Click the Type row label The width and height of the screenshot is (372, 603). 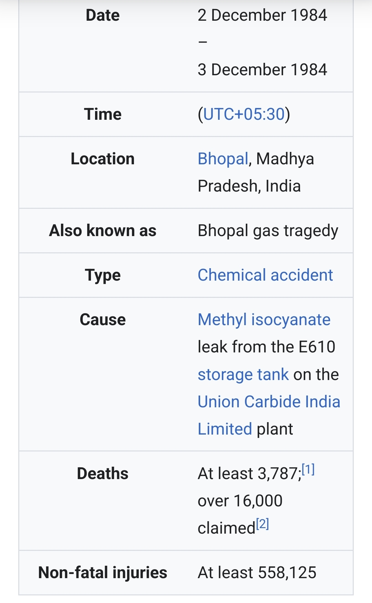click(x=103, y=275)
